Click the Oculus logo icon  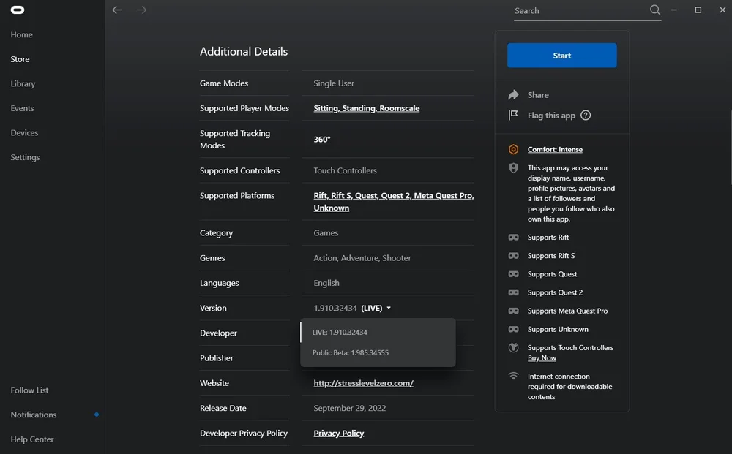click(x=18, y=10)
